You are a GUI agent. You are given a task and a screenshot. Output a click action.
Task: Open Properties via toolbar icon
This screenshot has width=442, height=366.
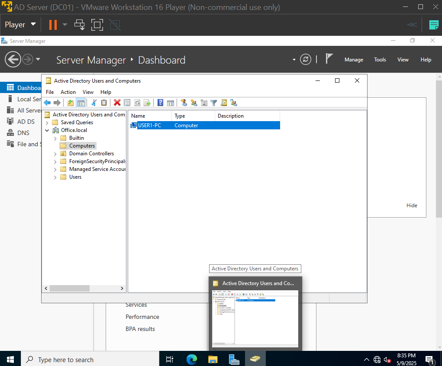coord(127,103)
